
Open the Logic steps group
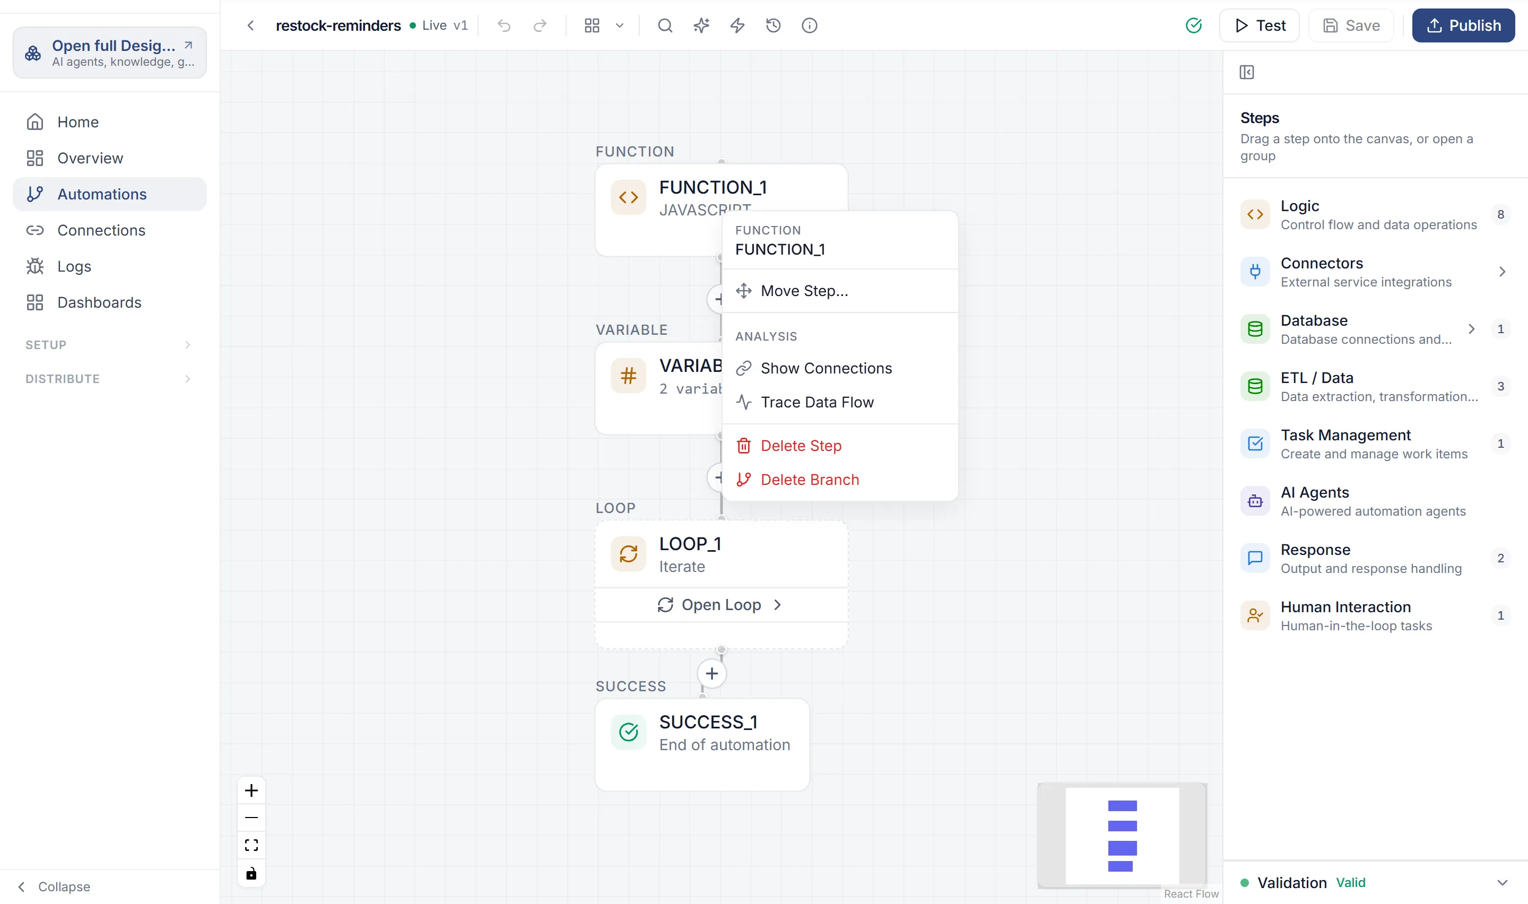coord(1375,214)
